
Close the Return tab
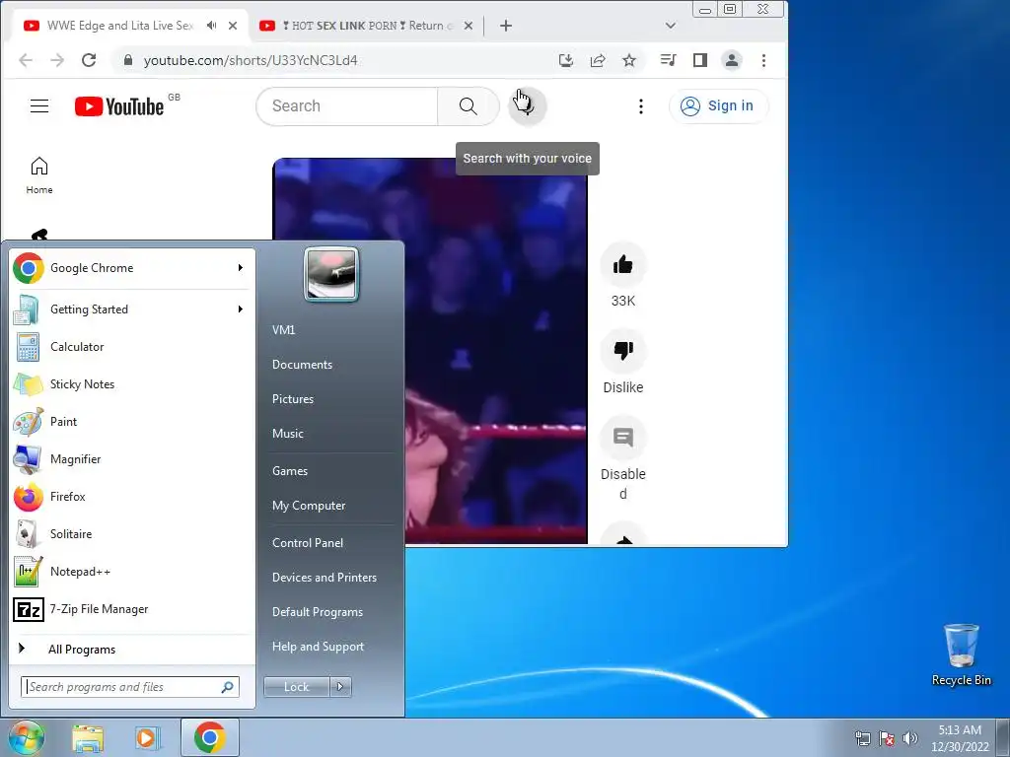point(469,26)
